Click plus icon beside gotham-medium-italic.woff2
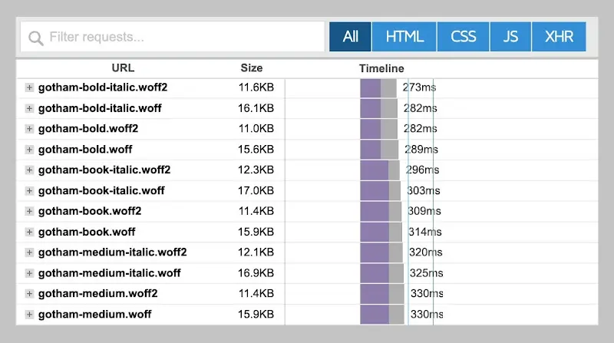614x343 pixels. pyautogui.click(x=29, y=252)
